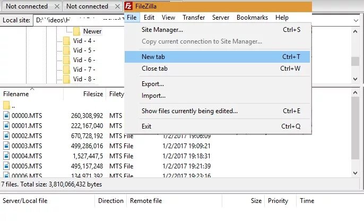
Task: Select the 00000.MTS file icon
Action: (7, 115)
